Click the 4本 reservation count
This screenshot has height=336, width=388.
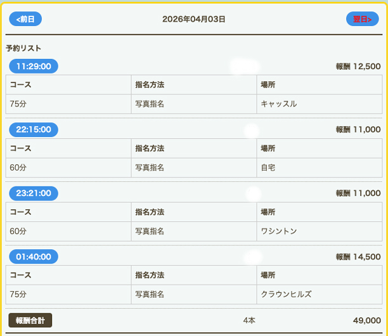pos(249,321)
